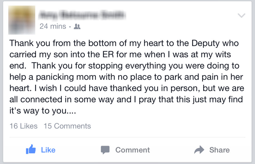This screenshot has height=164, width=255.
Task: Open the 15 Comments thread
Action: point(67,126)
